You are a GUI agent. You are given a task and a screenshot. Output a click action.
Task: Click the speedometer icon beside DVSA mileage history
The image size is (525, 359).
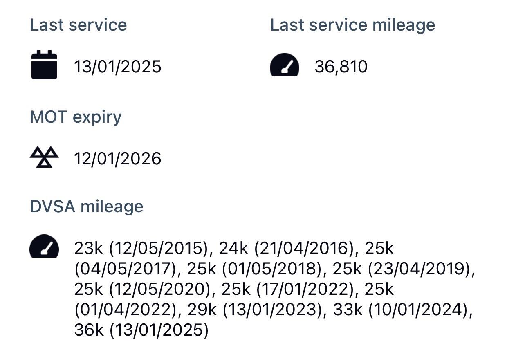[44, 247]
